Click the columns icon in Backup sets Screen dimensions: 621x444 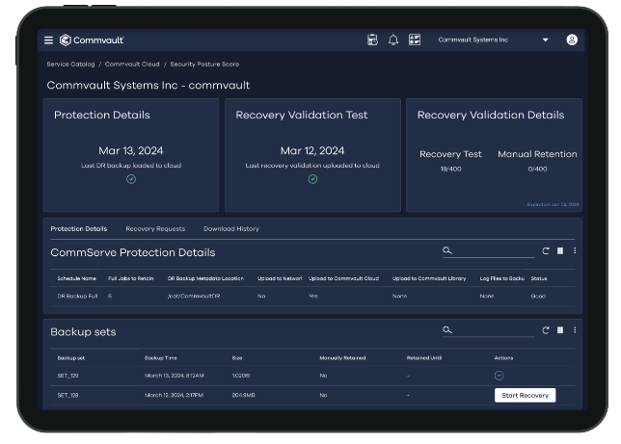pyautogui.click(x=560, y=330)
